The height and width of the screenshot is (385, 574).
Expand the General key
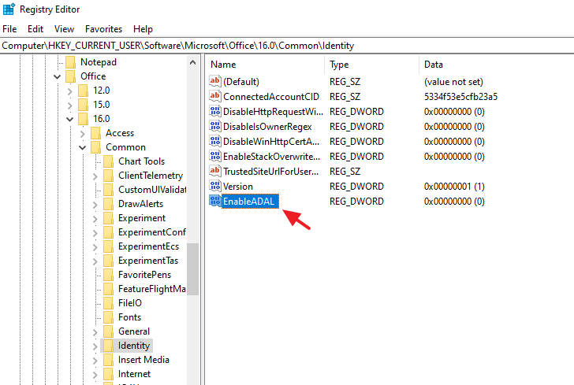pyautogui.click(x=95, y=332)
